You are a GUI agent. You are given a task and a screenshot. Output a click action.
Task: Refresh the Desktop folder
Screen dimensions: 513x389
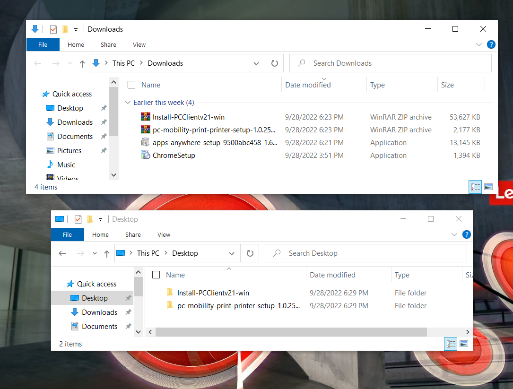(250, 253)
